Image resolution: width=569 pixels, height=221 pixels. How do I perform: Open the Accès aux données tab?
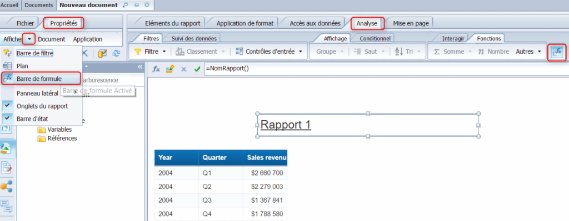click(315, 23)
